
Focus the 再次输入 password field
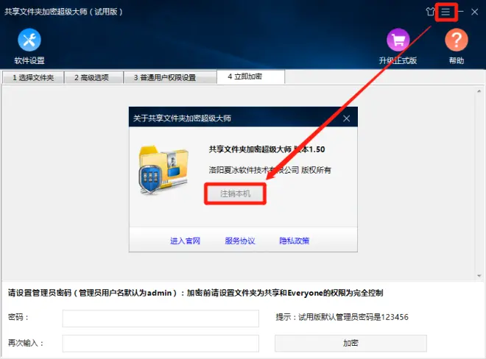click(161, 344)
